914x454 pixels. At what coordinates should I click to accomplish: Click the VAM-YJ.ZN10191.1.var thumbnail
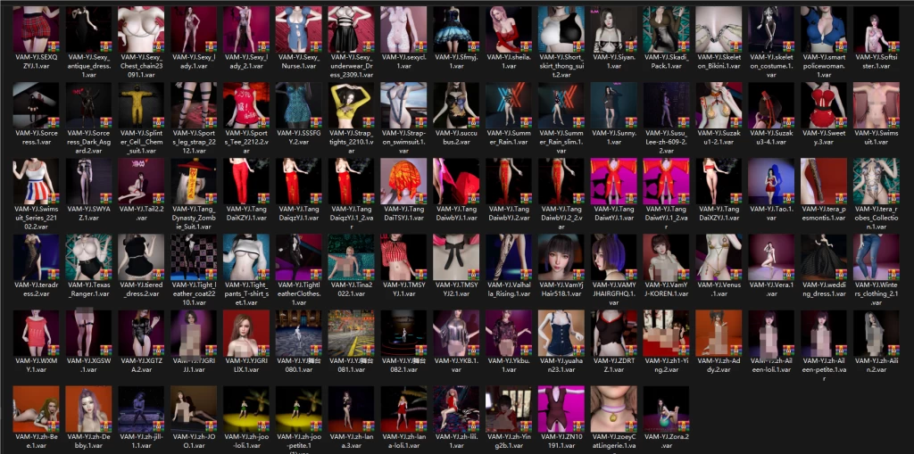pyautogui.click(x=561, y=409)
